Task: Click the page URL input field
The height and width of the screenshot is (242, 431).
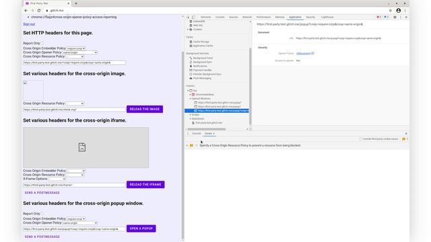Action: pos(74,63)
